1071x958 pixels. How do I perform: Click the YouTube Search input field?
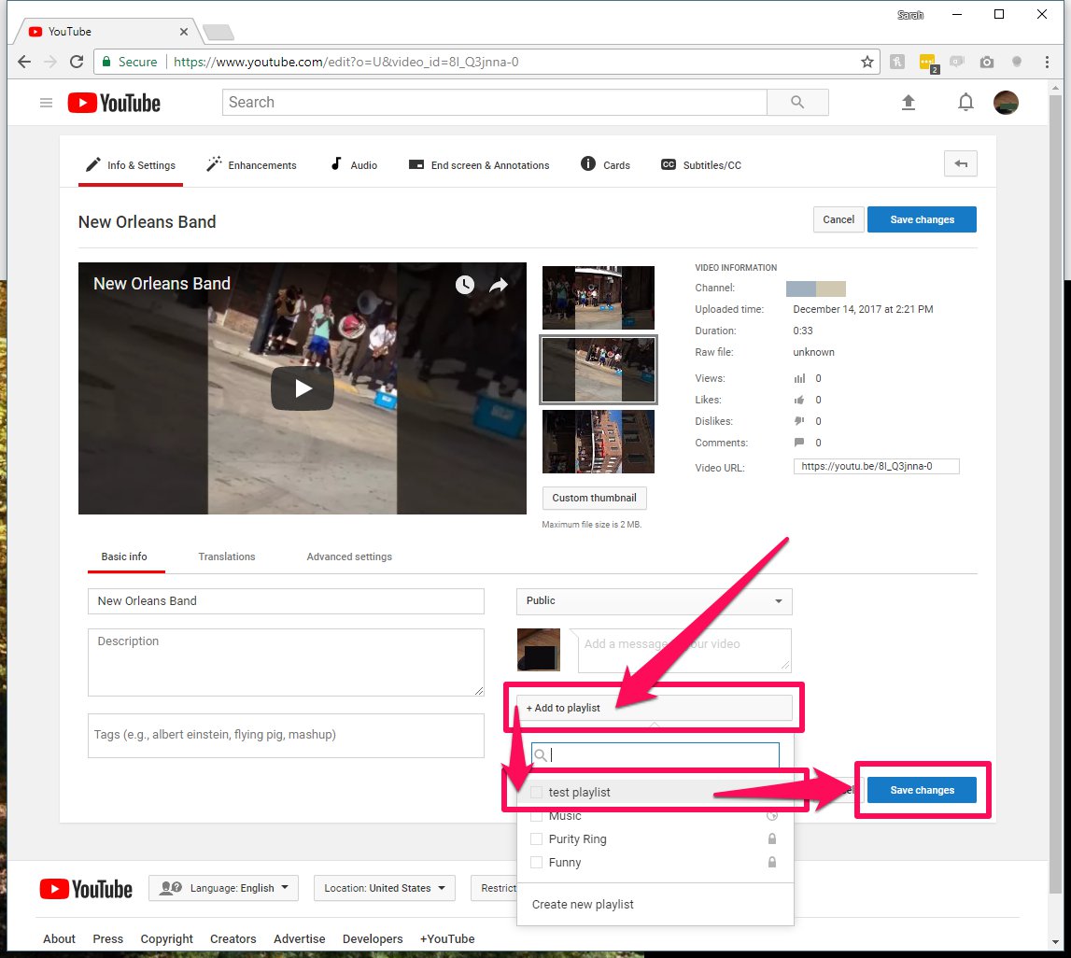(x=495, y=103)
